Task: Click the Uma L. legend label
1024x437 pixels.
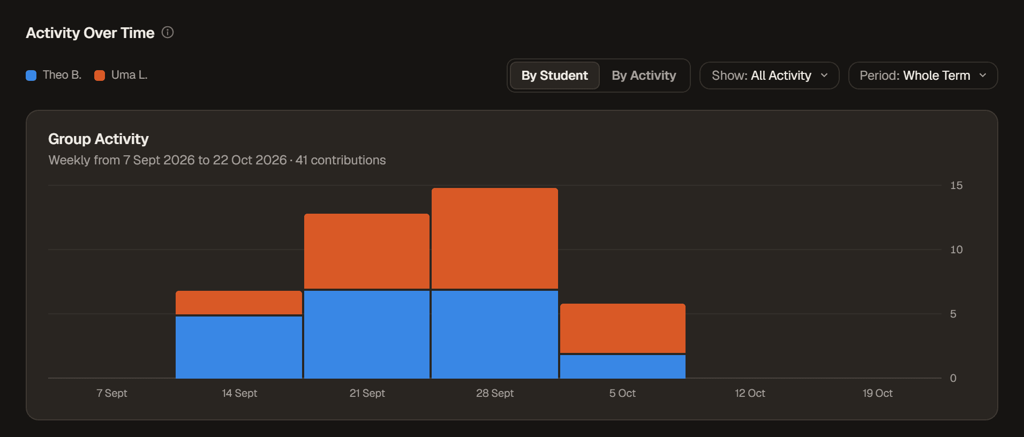Action: 130,75
